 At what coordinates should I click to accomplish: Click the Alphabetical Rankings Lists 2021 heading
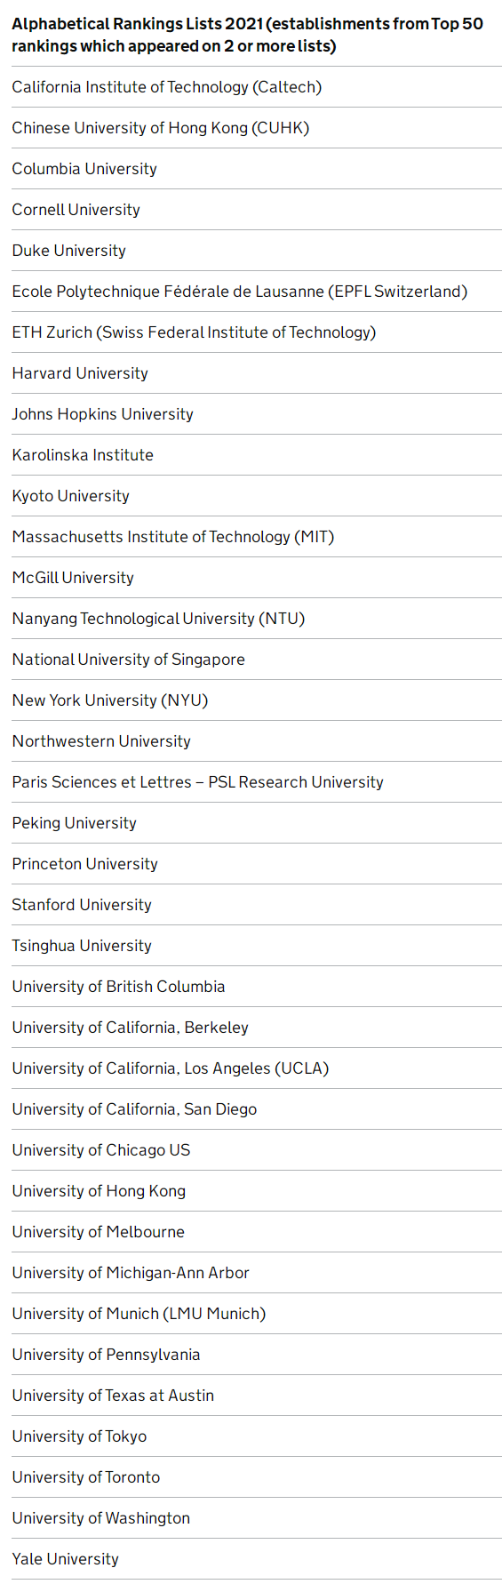[x=248, y=35]
